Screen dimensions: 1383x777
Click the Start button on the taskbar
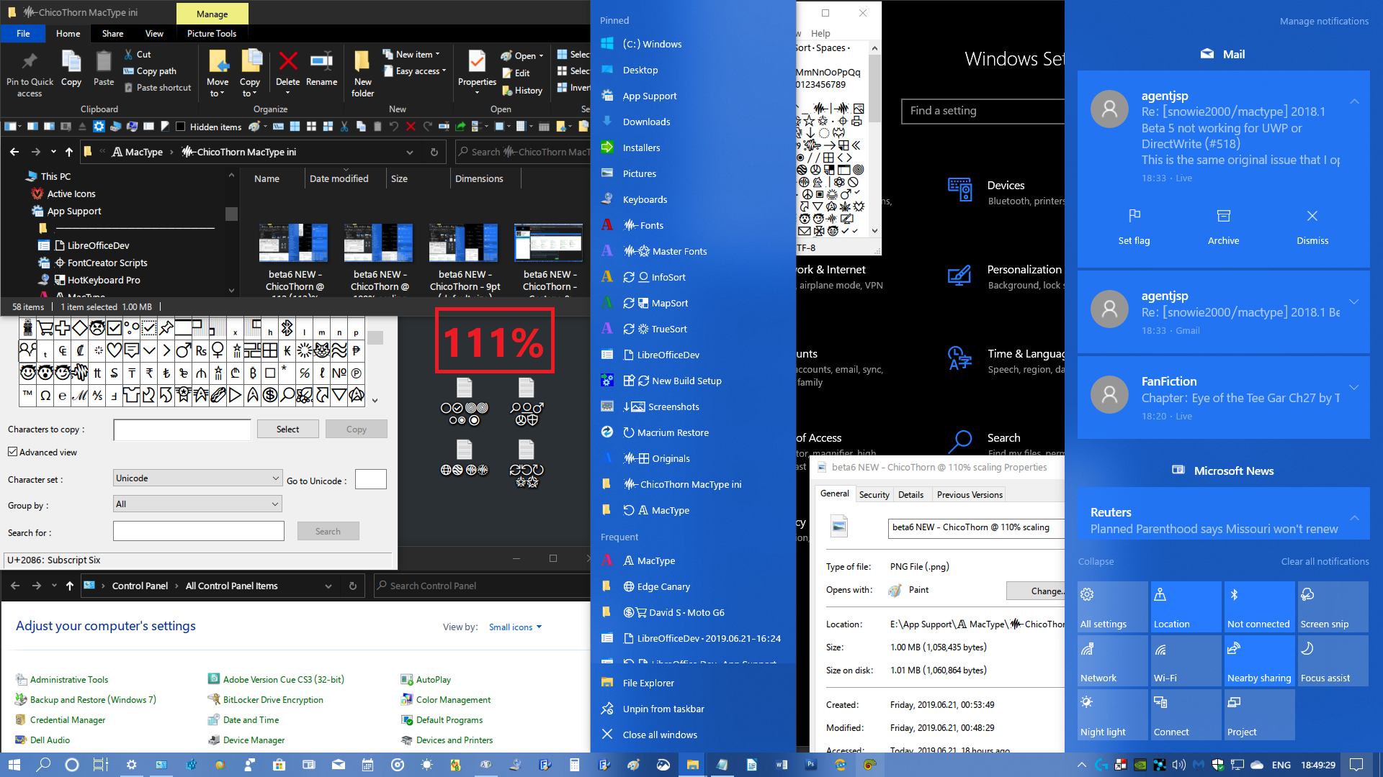coord(14,765)
